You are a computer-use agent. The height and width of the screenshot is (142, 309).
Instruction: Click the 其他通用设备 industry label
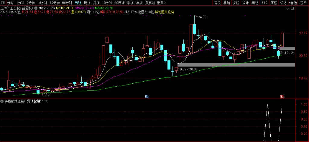[x=164, y=12]
